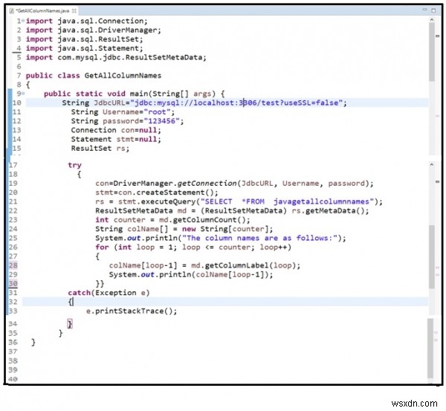Click the scroll-up arrow beside the try line
446x411 pixels.
[x=431, y=164]
